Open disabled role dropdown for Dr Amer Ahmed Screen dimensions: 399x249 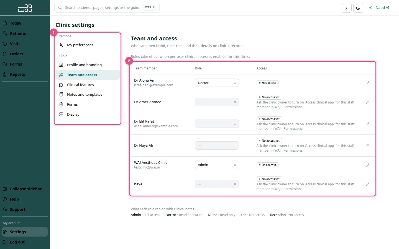point(217,102)
